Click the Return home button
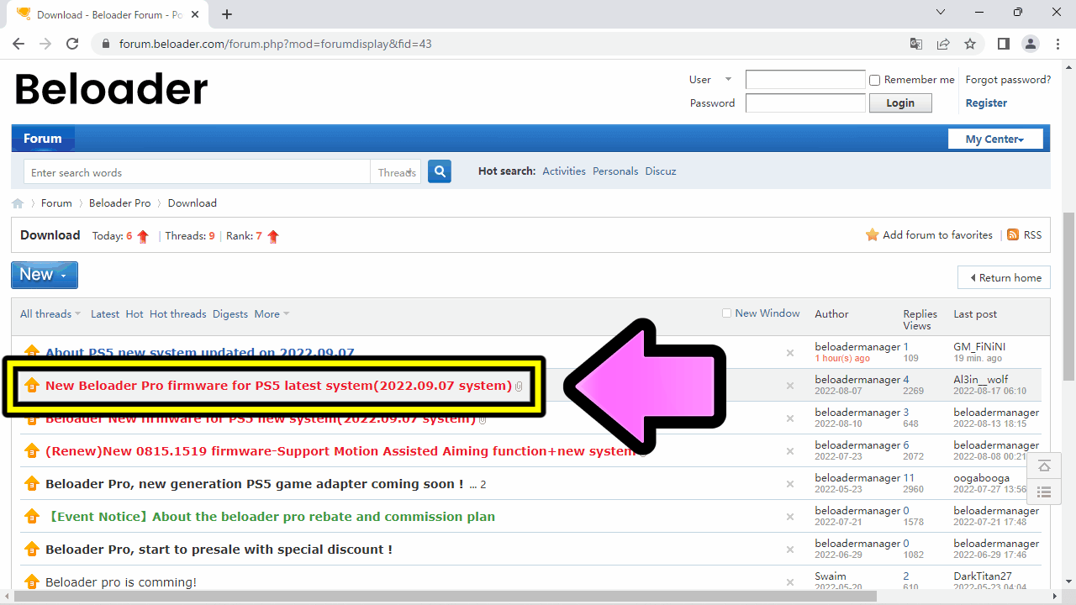 [x=1004, y=278]
